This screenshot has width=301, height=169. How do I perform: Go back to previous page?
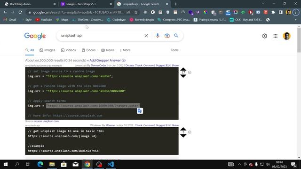coord(5,12)
